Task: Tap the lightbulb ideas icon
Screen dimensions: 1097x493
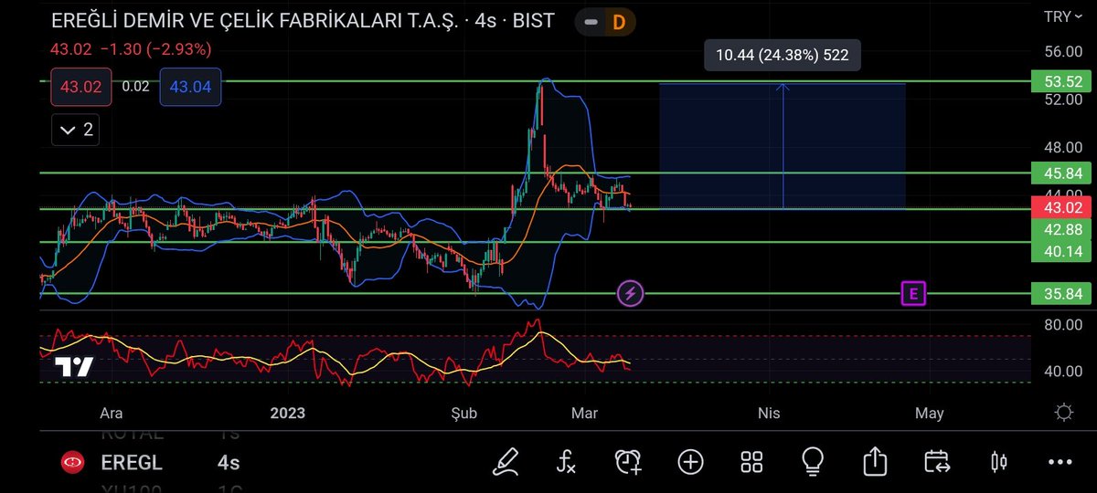Action: 813,461
